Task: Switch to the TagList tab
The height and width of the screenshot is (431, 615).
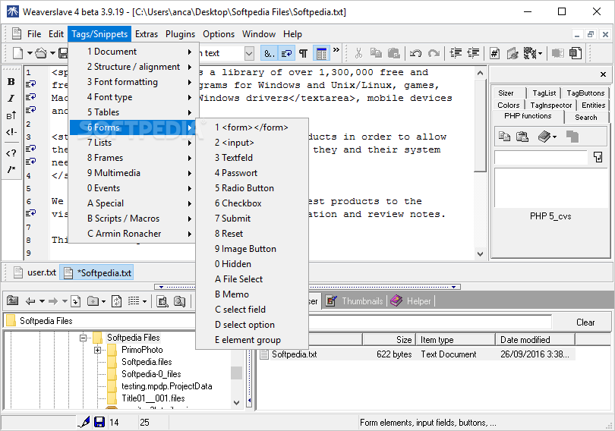Action: 544,93
